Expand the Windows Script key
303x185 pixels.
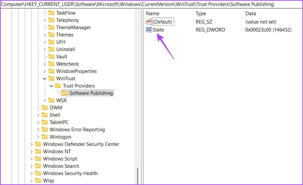click(31, 159)
